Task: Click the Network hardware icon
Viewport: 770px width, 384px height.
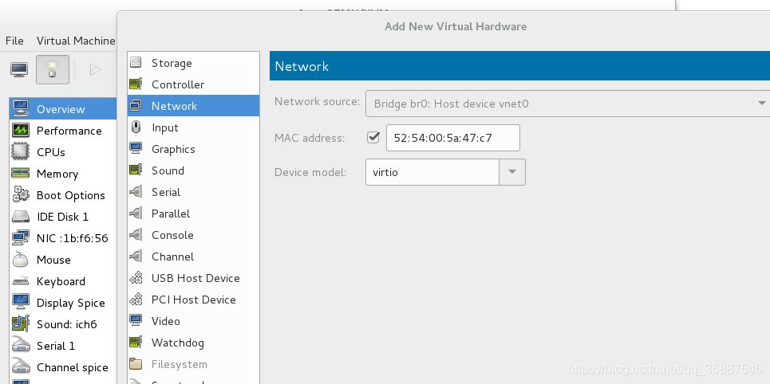Action: point(136,106)
